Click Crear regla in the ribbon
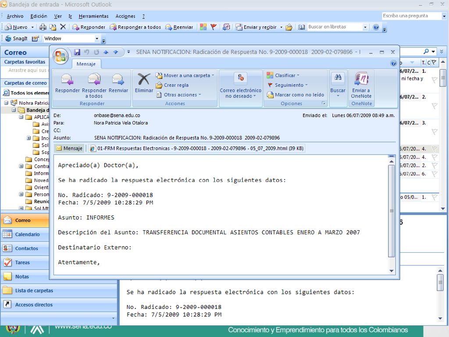 [x=172, y=85]
